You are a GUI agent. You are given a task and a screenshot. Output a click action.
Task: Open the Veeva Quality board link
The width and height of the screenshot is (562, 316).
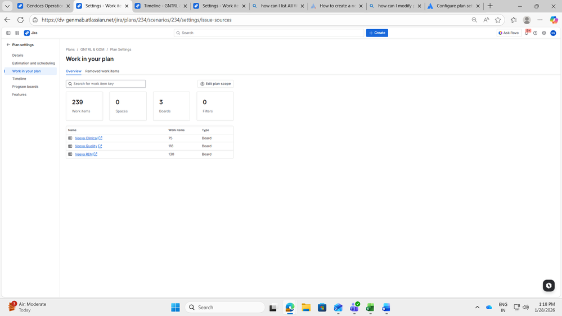click(86, 146)
